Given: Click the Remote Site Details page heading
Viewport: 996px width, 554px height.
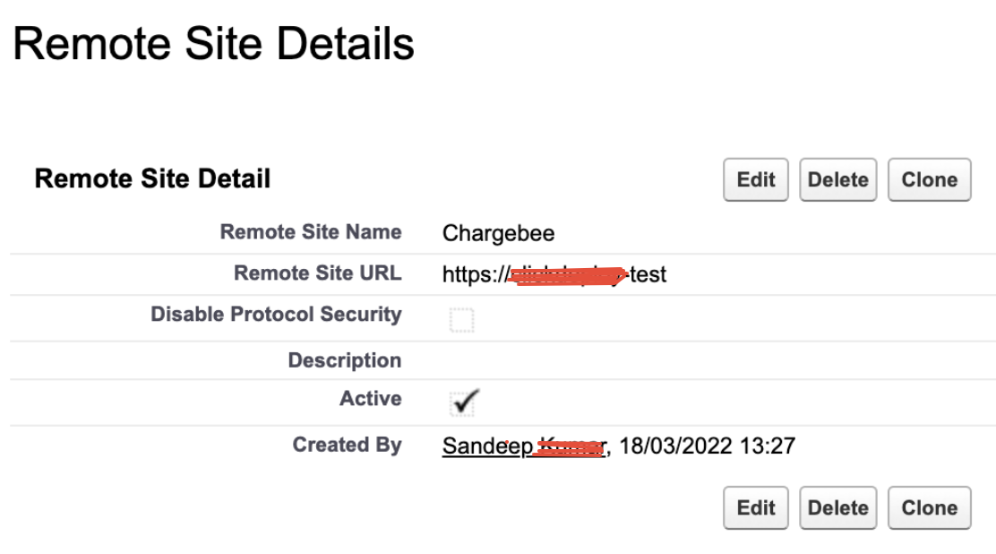Looking at the screenshot, I should tap(213, 44).
